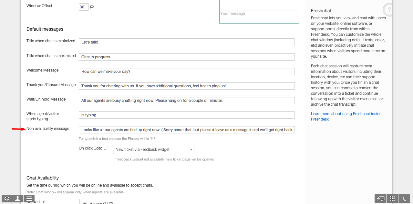413x204 pixels.
Task: Open the On click Goto dropdown
Action: 153,150
